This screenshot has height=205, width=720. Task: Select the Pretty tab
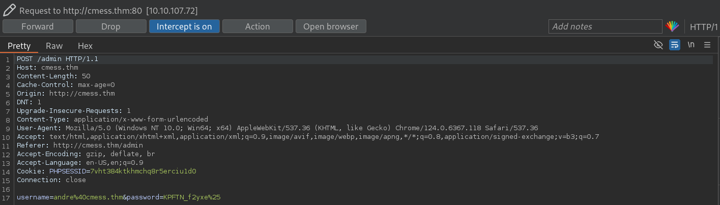(x=19, y=46)
